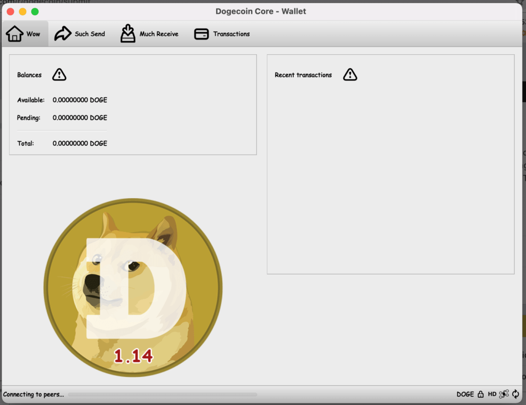This screenshot has height=405, width=526.
Task: Click the Transactions card icon
Action: click(x=201, y=34)
